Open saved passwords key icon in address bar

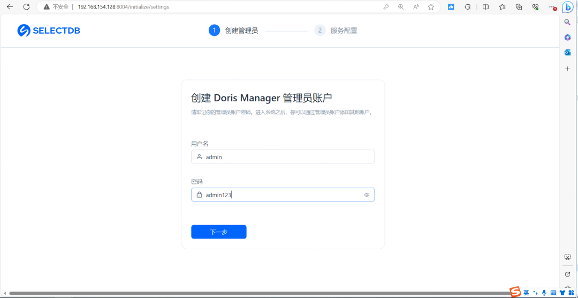[x=386, y=6]
